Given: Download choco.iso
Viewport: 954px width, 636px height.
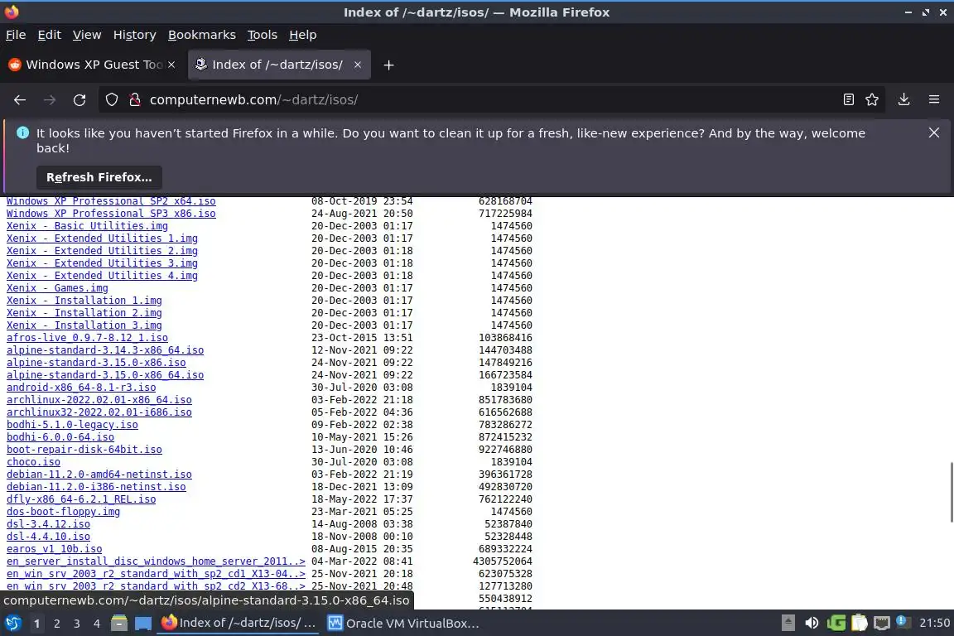Looking at the screenshot, I should pos(33,462).
